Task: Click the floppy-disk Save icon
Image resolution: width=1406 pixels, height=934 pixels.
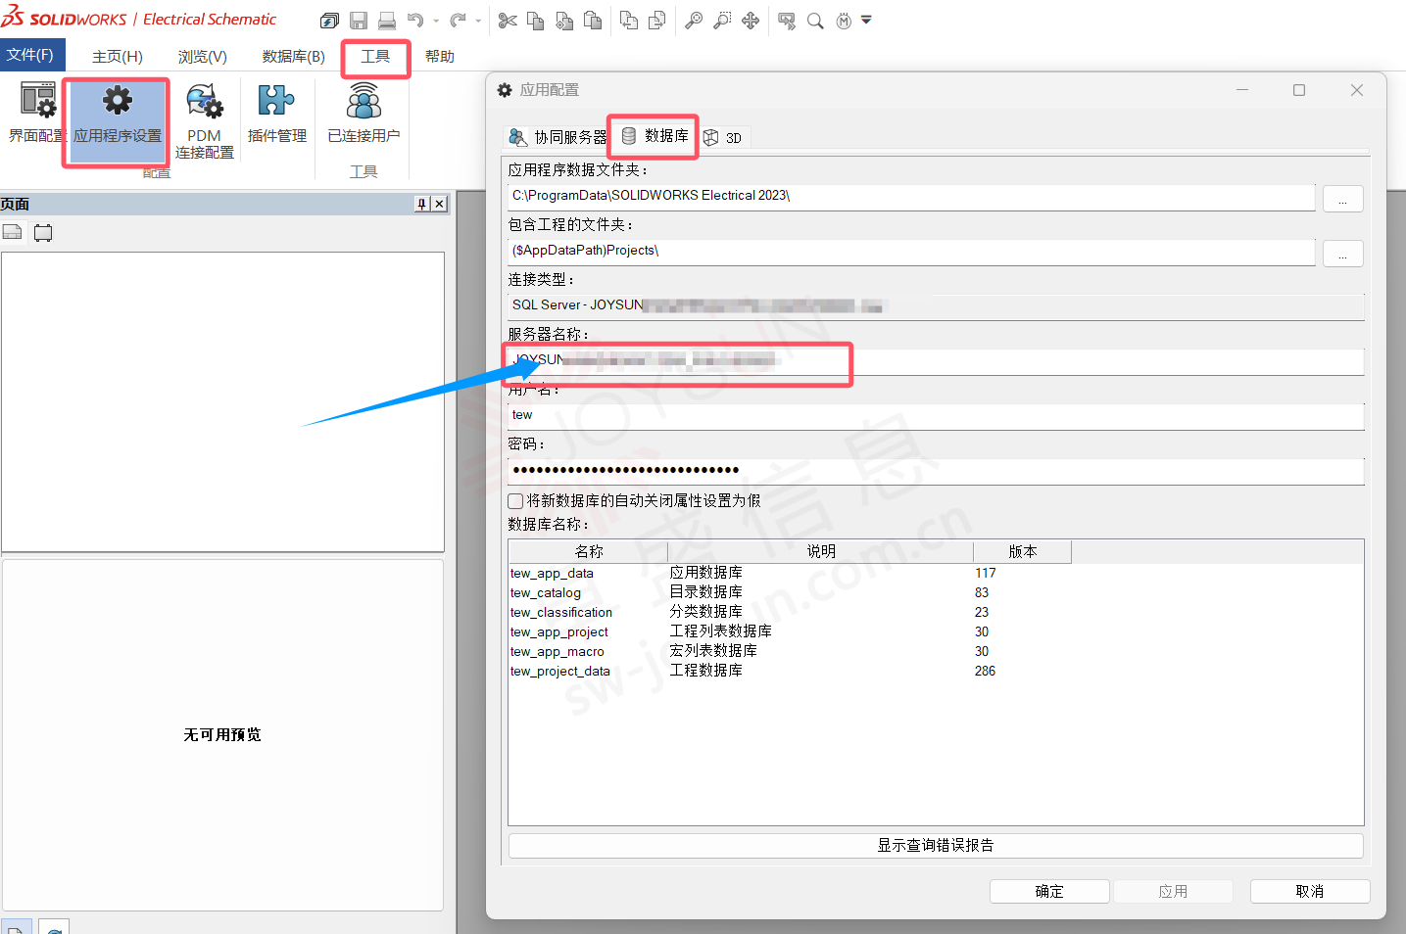Action: click(x=359, y=21)
